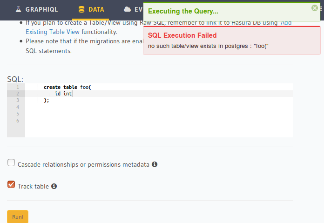The height and width of the screenshot is (223, 324).
Task: Click the Data database icon
Action: [81, 9]
